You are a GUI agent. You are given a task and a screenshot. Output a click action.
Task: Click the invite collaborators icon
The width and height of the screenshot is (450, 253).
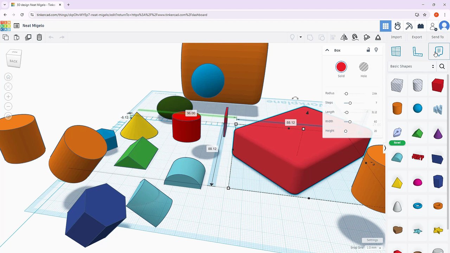[433, 26]
